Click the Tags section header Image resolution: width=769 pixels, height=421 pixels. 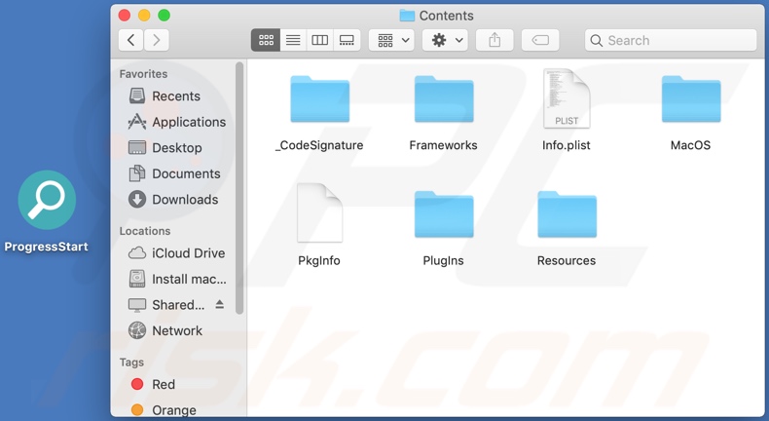(131, 363)
